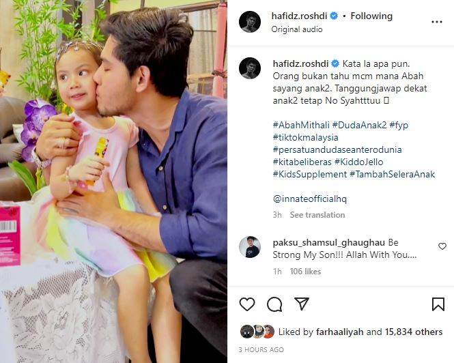Image resolution: width=454 pixels, height=363 pixels.
Task: Open paksu_shamsul_ghaughau profile avatar
Action: (x=250, y=247)
